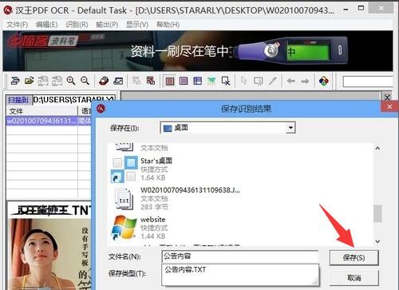Select the blue table region icon

pyautogui.click(x=197, y=81)
